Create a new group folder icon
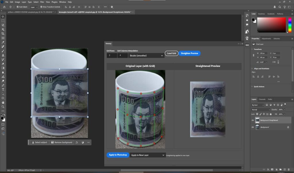294x173 pixels. pos(280,170)
